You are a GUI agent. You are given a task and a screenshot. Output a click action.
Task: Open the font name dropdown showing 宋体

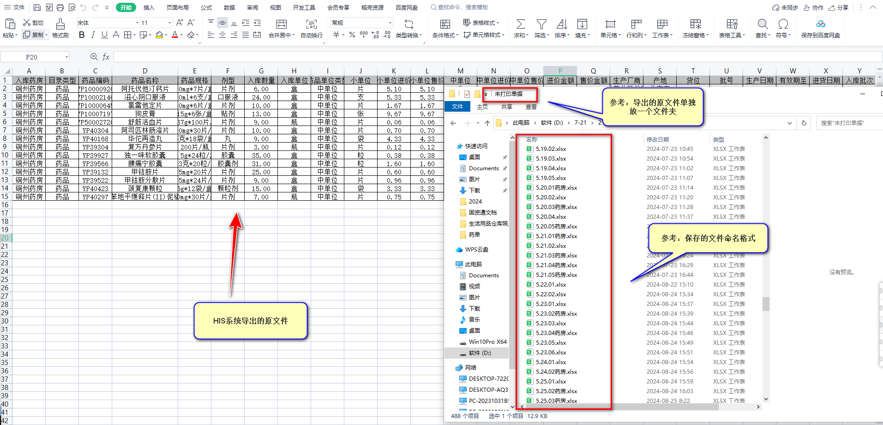[137, 23]
